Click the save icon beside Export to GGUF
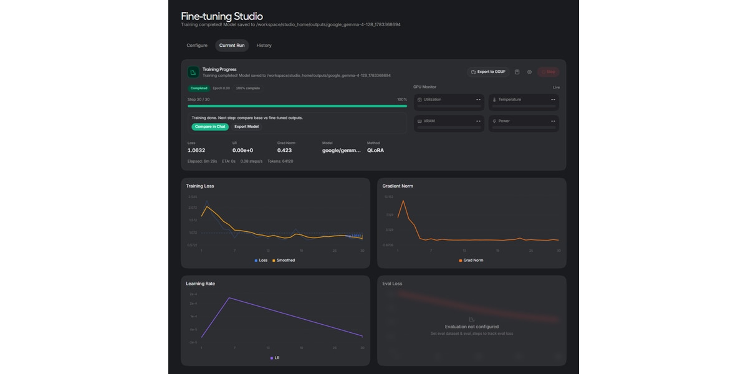The image size is (748, 374). [517, 72]
